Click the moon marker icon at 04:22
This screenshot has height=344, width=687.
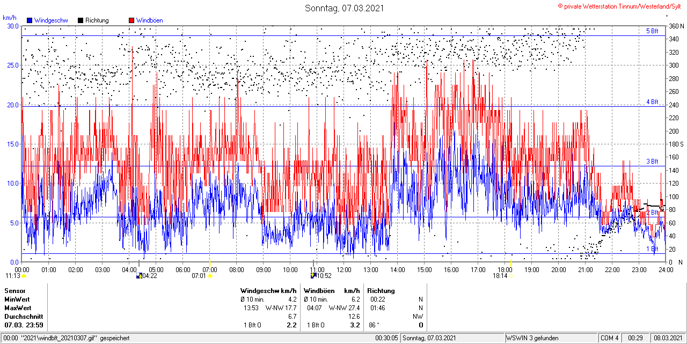point(140,276)
